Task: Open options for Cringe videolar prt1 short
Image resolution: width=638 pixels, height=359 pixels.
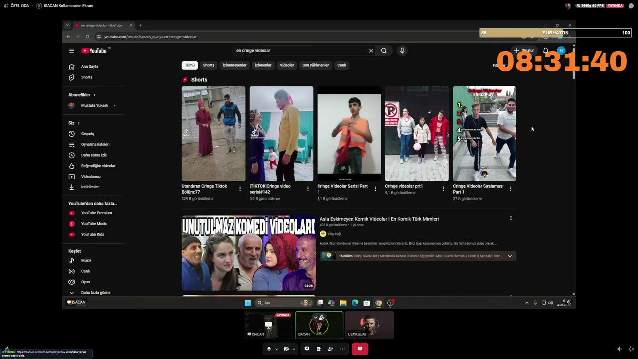Action: pos(443,189)
